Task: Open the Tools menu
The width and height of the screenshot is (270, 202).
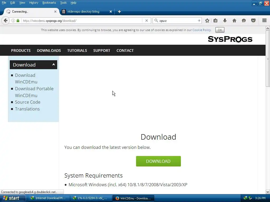Action: 63,3
